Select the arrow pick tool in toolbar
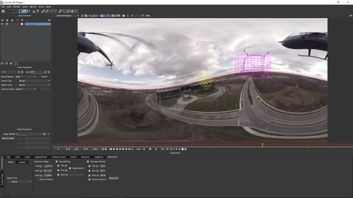The width and height of the screenshot is (353, 198). [20, 11]
